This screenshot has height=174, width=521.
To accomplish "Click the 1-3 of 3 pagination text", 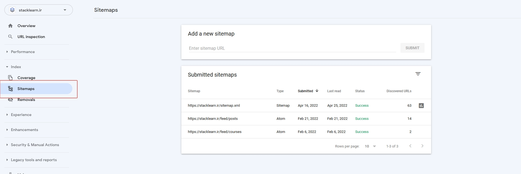I will [x=392, y=146].
